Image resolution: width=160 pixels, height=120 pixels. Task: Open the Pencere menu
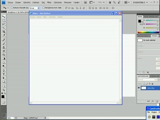[68, 2]
